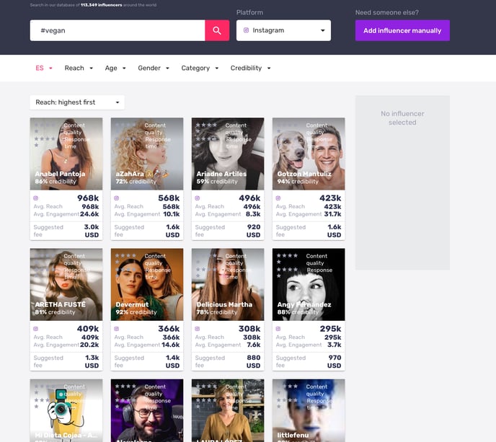Open the Platform Instagram dropdown
Image resolution: width=496 pixels, height=442 pixels.
[x=283, y=30]
